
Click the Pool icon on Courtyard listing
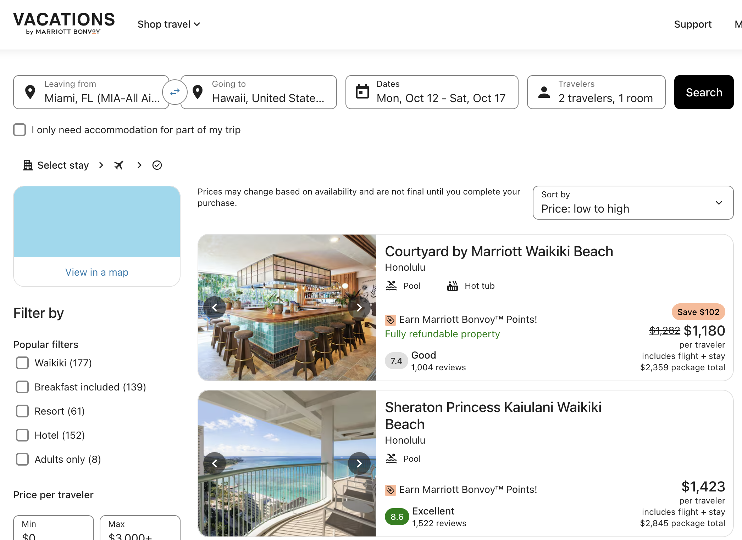391,286
